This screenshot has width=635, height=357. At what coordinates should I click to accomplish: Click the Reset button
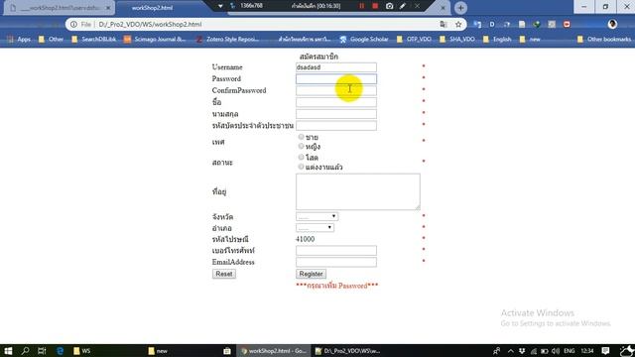(224, 274)
